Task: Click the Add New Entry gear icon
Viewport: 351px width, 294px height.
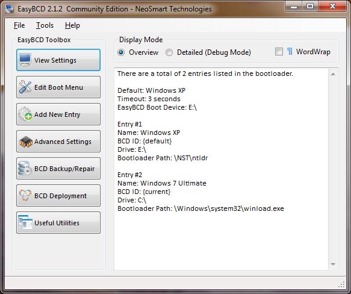Action: (x=25, y=114)
